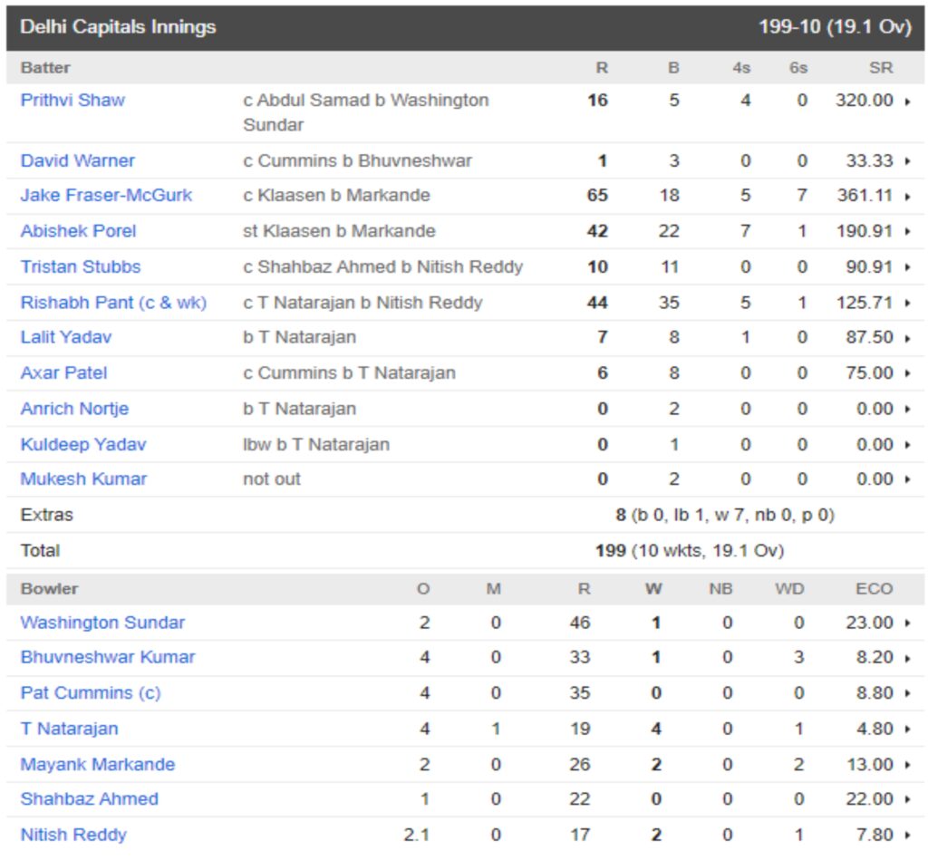The width and height of the screenshot is (928, 860).
Task: Open Washington Sundar bowler link
Action: coord(103,623)
